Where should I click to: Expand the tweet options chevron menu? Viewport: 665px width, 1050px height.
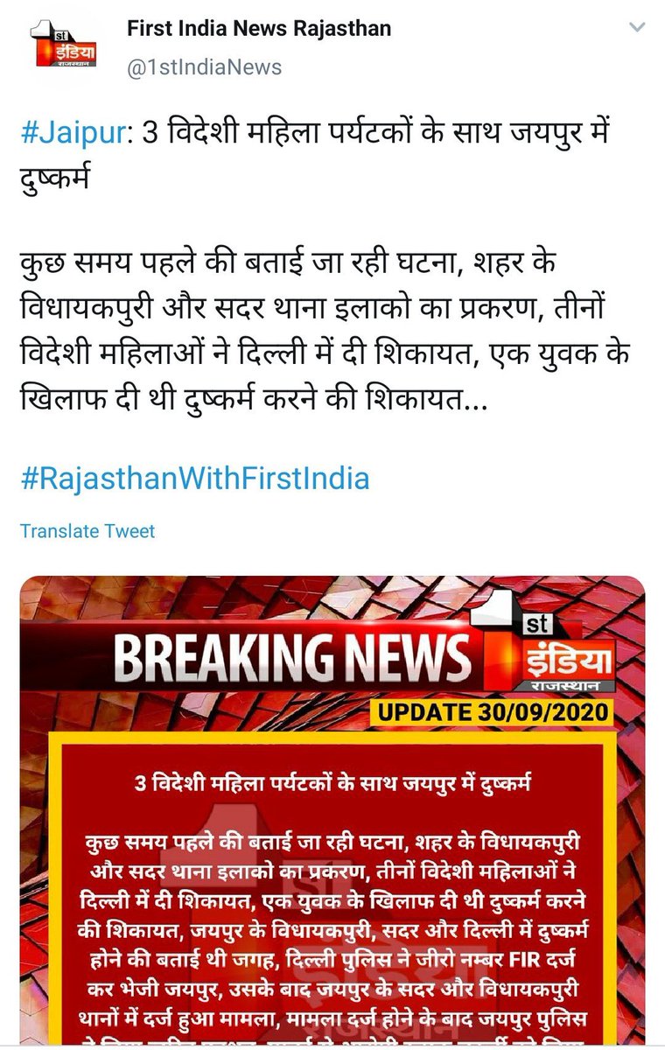pos(637,28)
